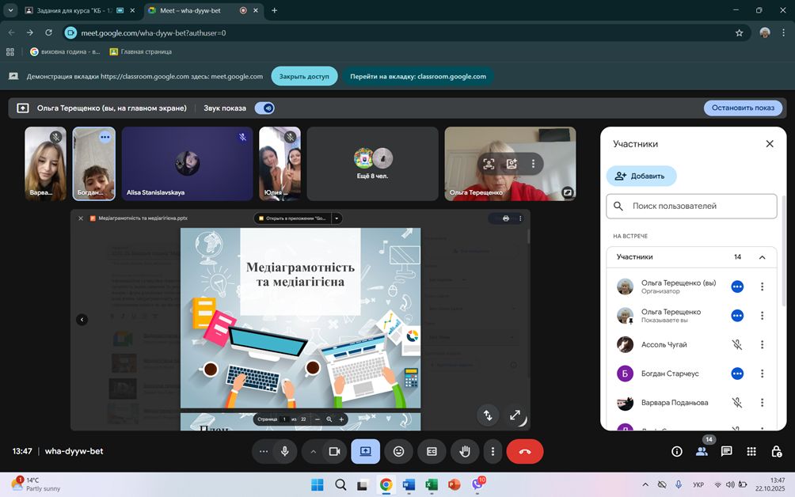Toggle the microphone in call controls
This screenshot has height=497, width=795.
click(x=284, y=451)
